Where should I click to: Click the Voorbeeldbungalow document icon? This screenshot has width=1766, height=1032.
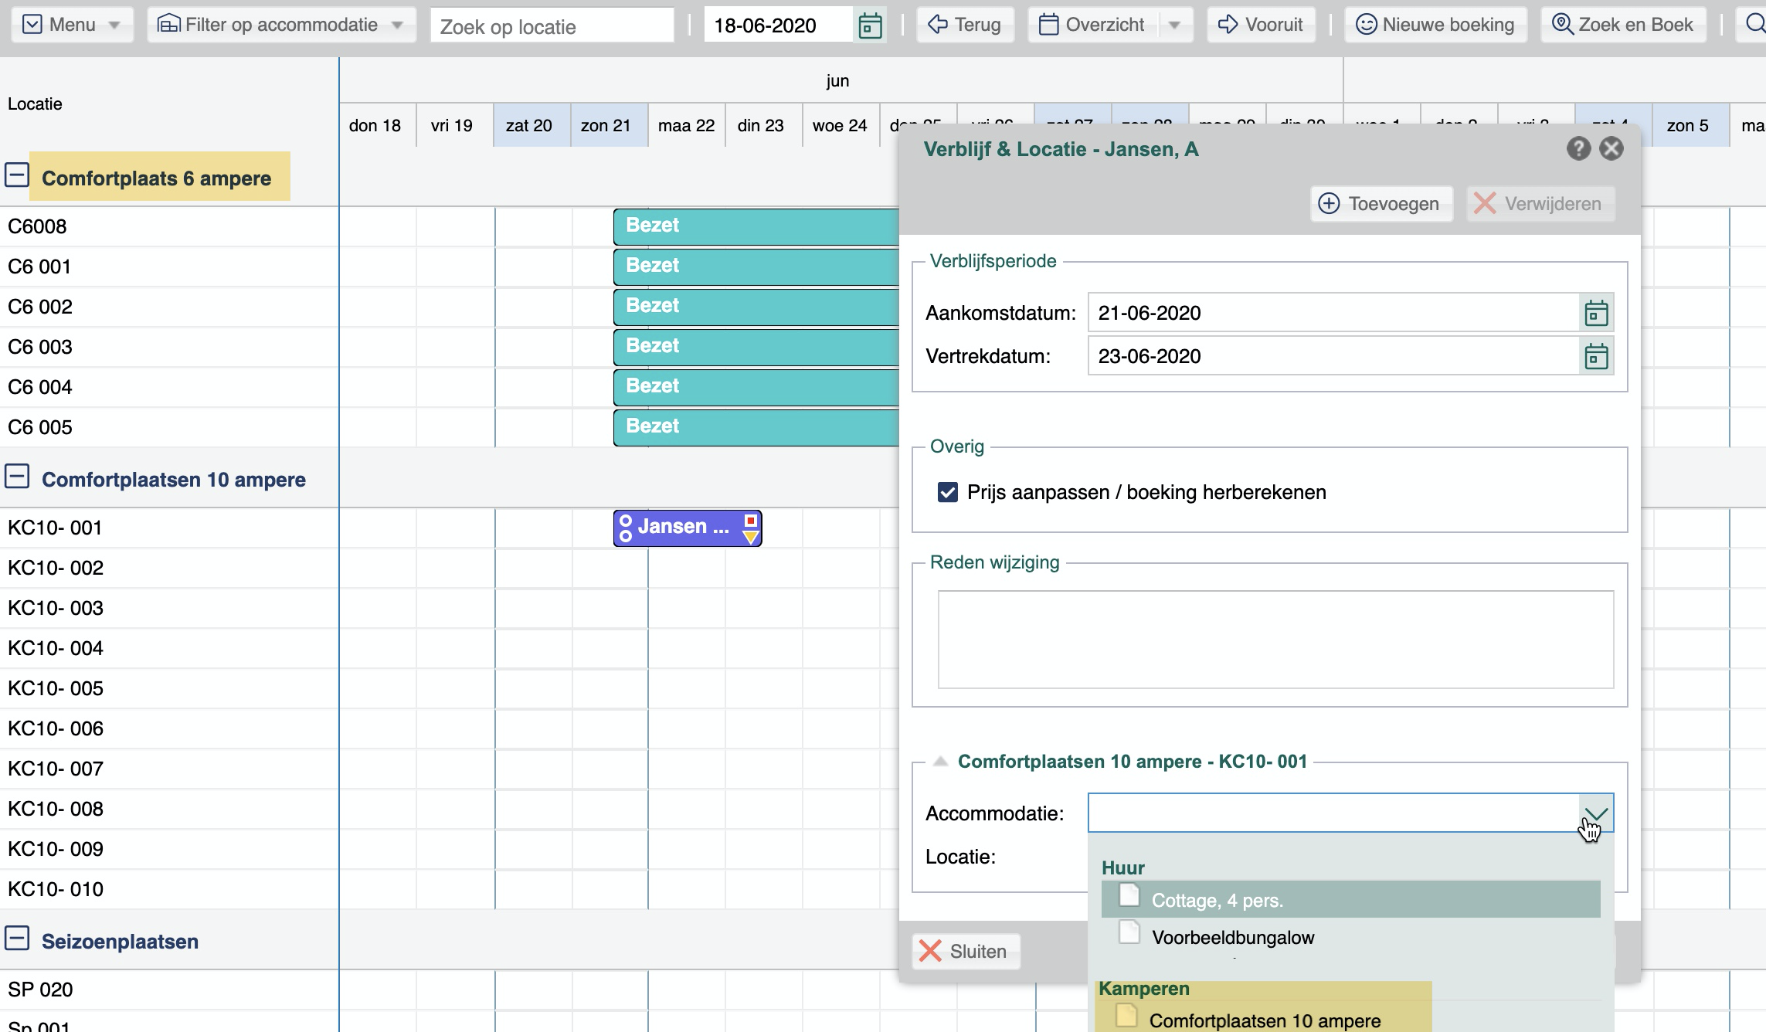pyautogui.click(x=1129, y=932)
